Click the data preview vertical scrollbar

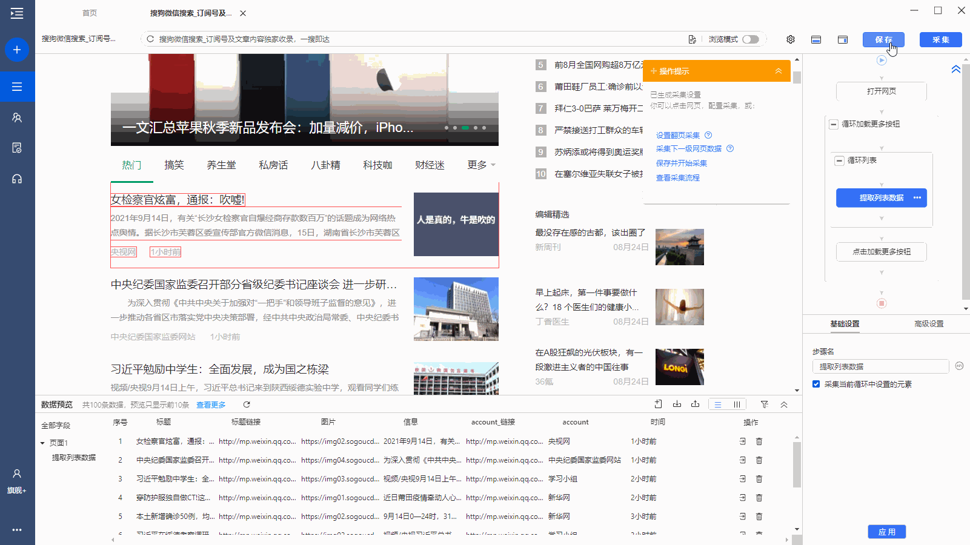pos(797,463)
